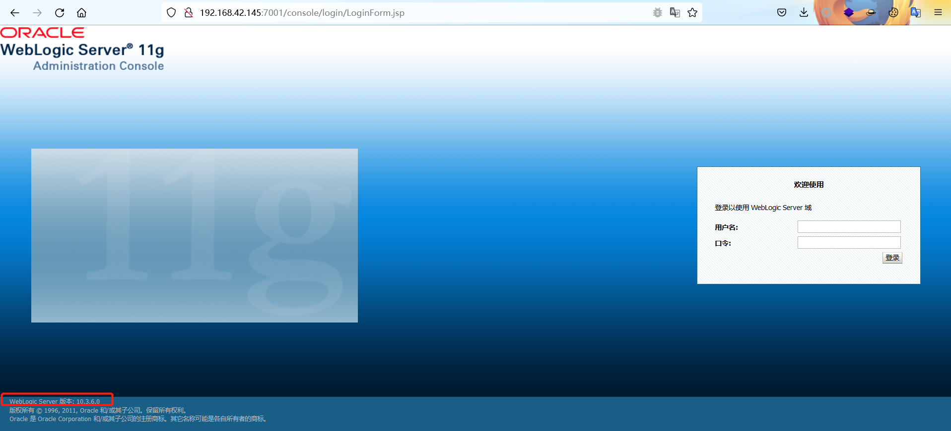Click the WebLogic Server 11g heading
The image size is (951, 431).
[82, 50]
